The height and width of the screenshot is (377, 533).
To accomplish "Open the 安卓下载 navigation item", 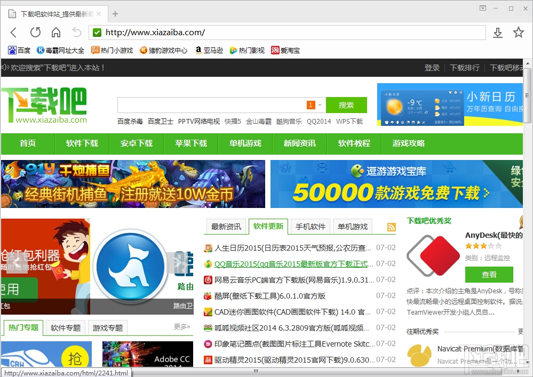I will point(137,143).
